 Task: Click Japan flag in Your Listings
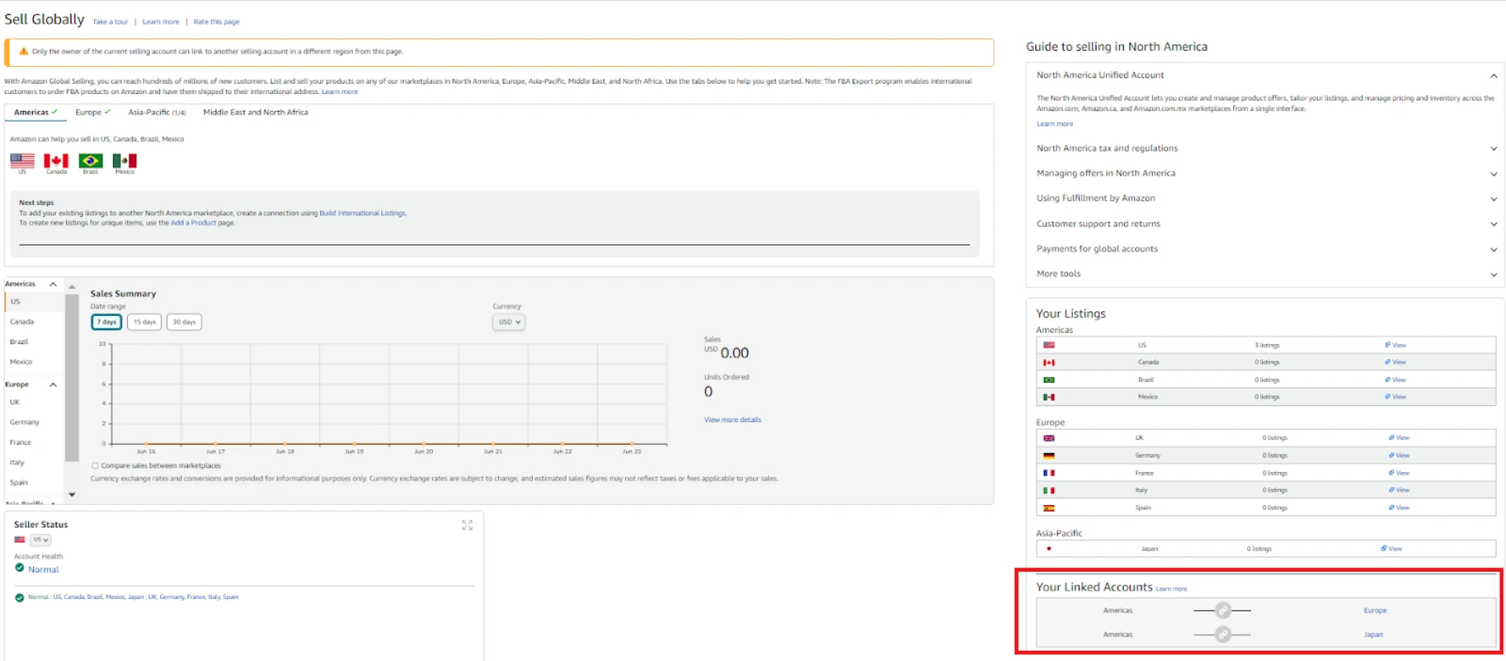(1049, 549)
